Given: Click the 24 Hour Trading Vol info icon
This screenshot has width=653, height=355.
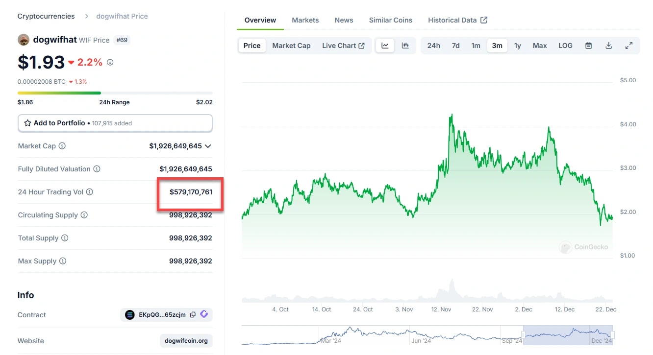Looking at the screenshot, I should (x=90, y=192).
